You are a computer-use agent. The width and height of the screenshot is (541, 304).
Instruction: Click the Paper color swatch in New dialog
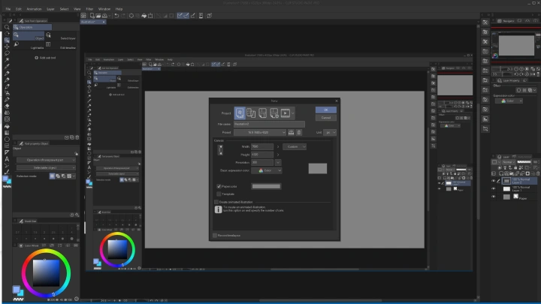click(266, 186)
